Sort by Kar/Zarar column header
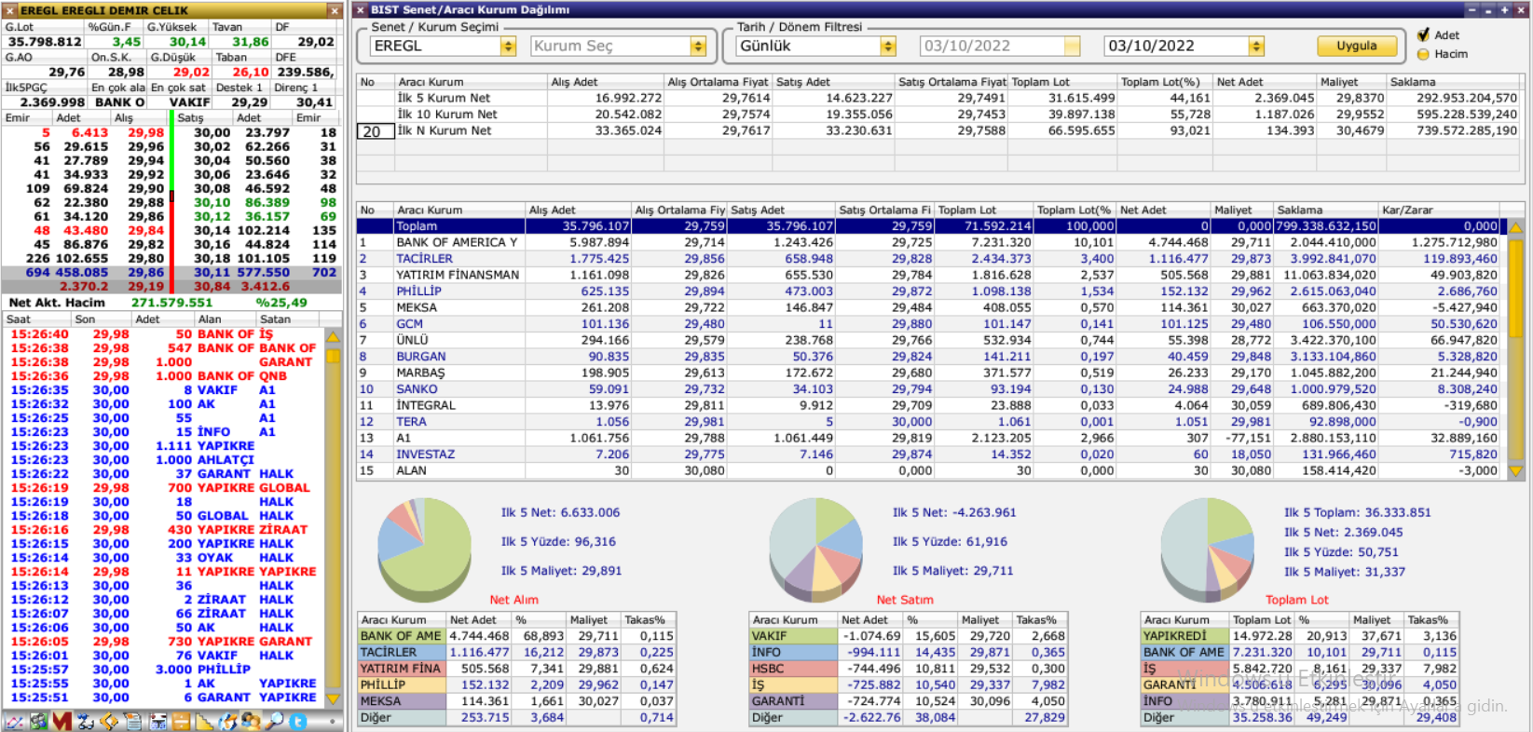 pyautogui.click(x=1440, y=210)
